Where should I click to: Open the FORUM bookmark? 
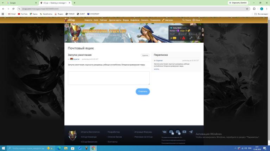[70, 14]
